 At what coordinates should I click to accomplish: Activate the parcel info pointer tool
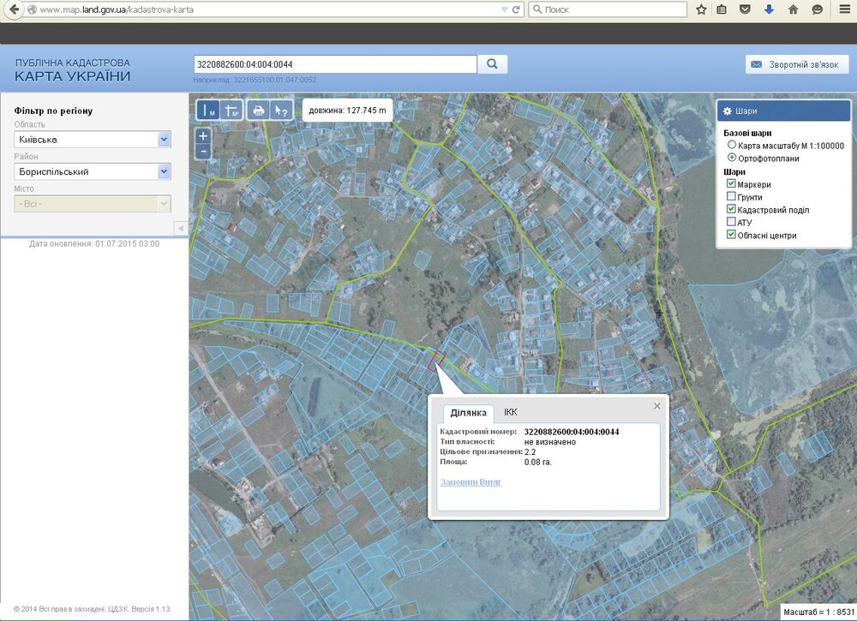point(280,110)
